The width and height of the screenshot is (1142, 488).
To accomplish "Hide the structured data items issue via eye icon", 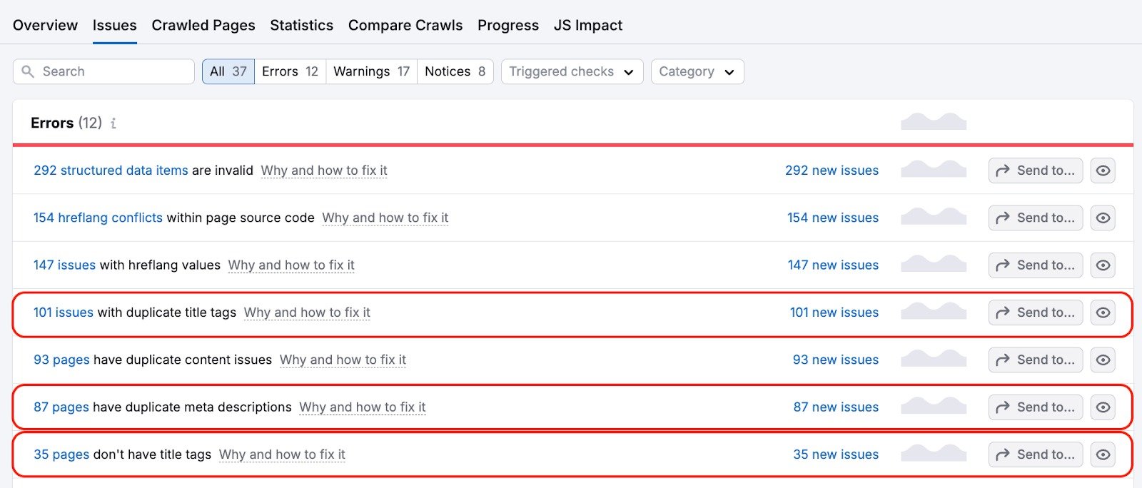I will point(1103,171).
